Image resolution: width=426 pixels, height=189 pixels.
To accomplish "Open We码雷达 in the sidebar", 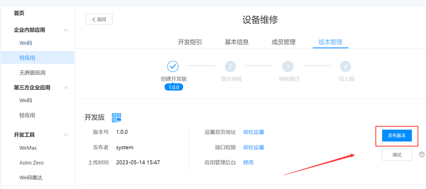I will [31, 178].
